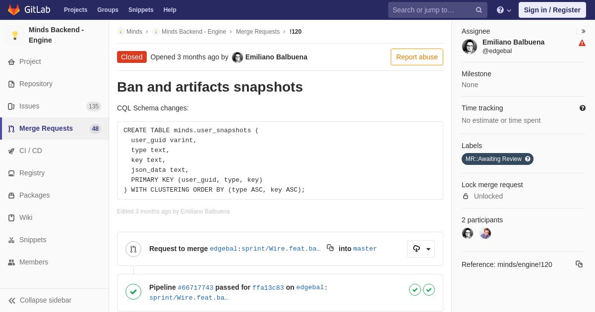
Task: Click the Snippets scissors icon in sidebar
Action: tap(11, 240)
